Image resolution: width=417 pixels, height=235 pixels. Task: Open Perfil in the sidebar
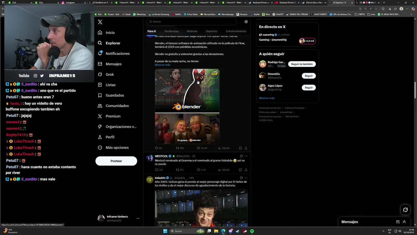(106, 137)
